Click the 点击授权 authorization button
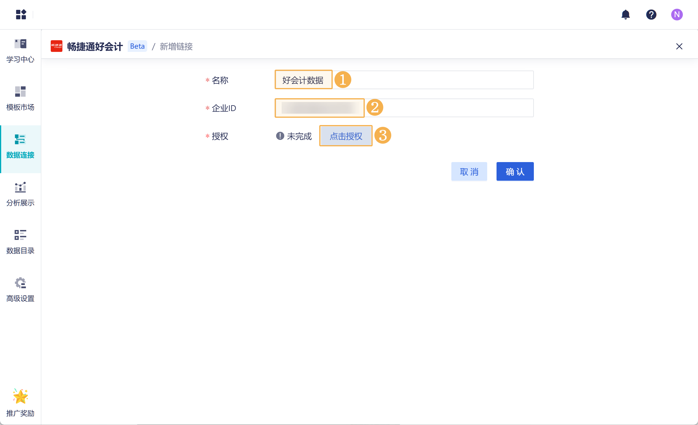Screen dimensions: 698x425 click(x=346, y=136)
